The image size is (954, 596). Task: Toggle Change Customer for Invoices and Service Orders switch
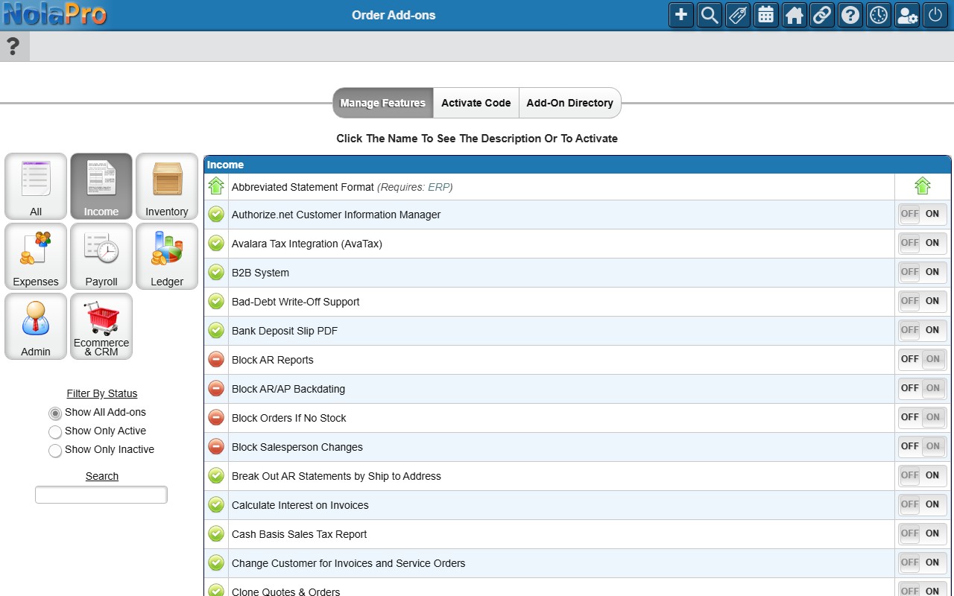click(x=923, y=562)
